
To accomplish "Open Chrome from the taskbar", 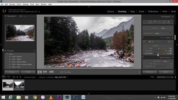I will pyautogui.click(x=35, y=97).
